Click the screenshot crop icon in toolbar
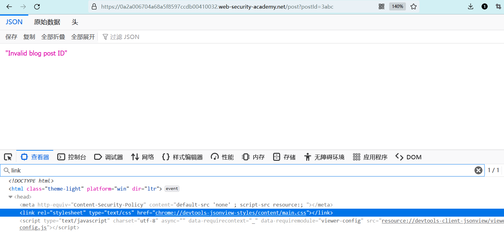The image size is (504, 232). [x=498, y=6]
